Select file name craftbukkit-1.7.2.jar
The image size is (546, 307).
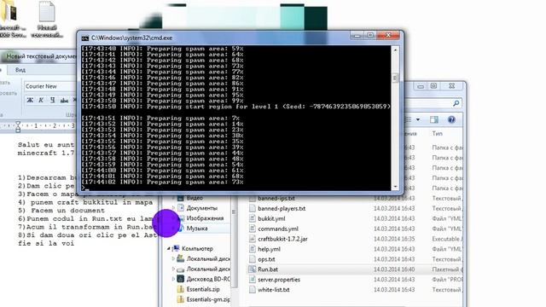coord(282,239)
